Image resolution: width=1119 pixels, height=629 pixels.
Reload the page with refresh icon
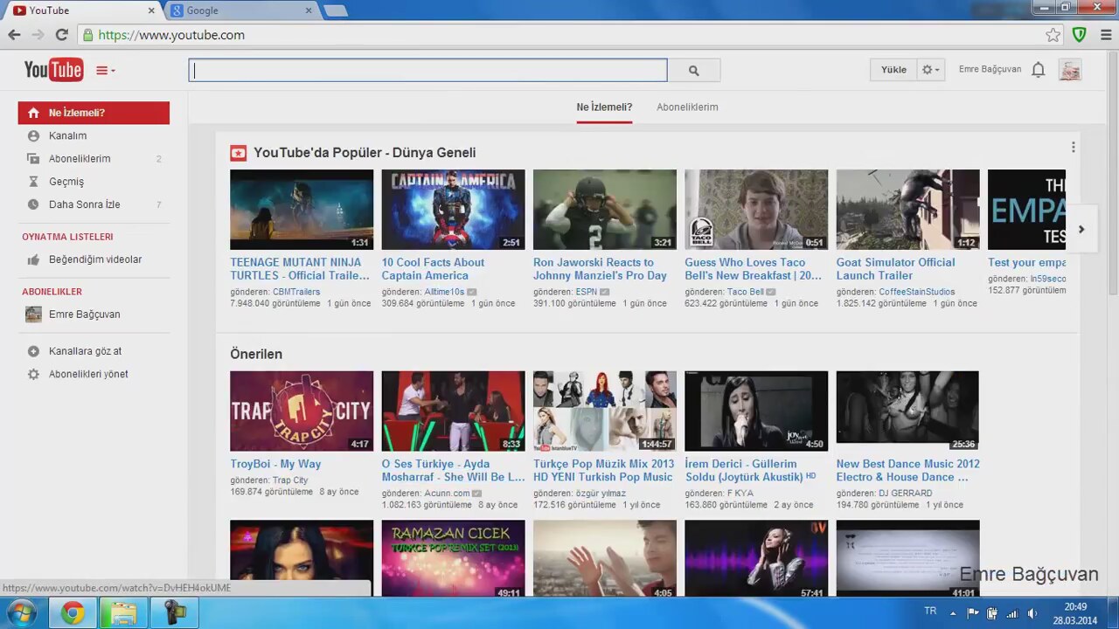click(61, 35)
